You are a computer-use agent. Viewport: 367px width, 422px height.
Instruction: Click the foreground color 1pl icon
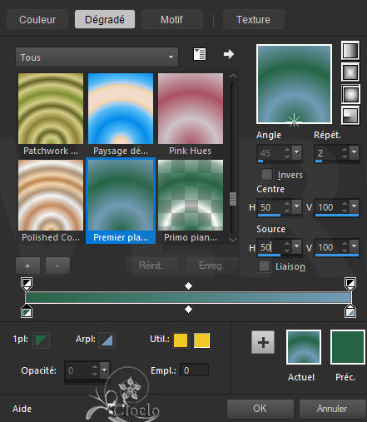pyautogui.click(x=42, y=340)
